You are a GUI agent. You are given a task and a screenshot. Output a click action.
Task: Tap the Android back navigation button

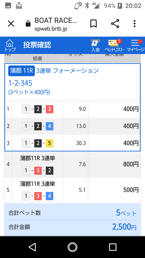coord(32,247)
